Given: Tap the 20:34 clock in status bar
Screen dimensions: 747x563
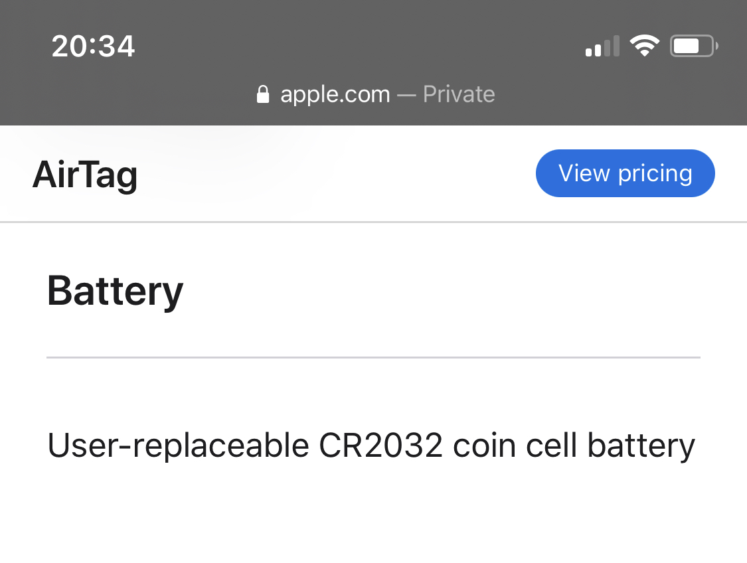Looking at the screenshot, I should coord(93,46).
